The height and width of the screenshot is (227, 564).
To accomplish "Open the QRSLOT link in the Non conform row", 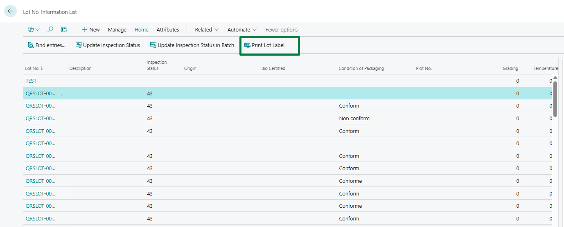I will [41, 119].
